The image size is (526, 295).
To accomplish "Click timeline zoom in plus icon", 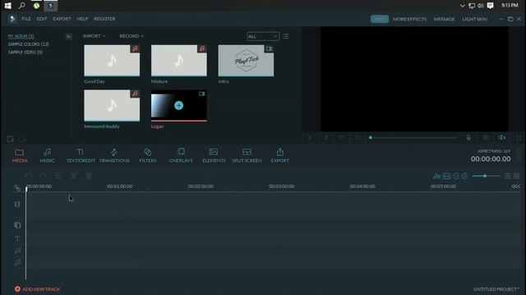I will coord(464,176).
